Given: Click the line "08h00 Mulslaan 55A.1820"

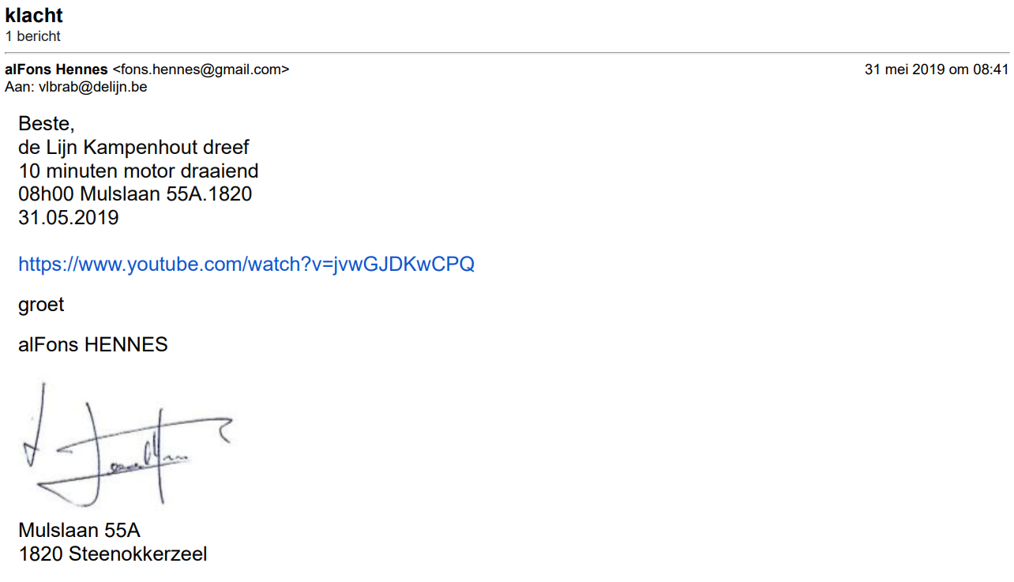Looking at the screenshot, I should [x=135, y=193].
